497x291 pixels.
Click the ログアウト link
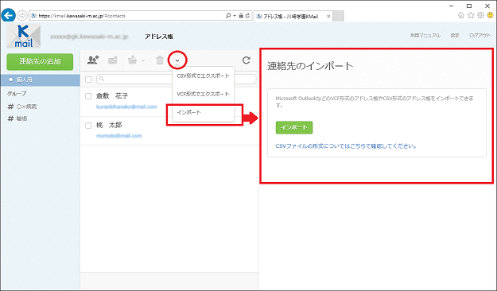pos(480,36)
